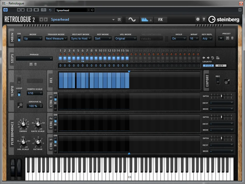
Task: Open the Tempo Scale dropdown set to 1/16
Action: coord(35,93)
